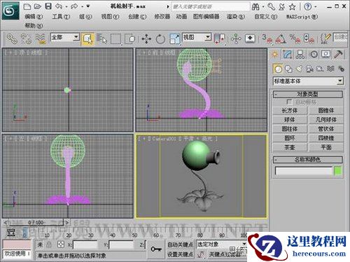Click the star favorites icon in title bar
This screenshot has width=350, height=262.
coord(293,7)
